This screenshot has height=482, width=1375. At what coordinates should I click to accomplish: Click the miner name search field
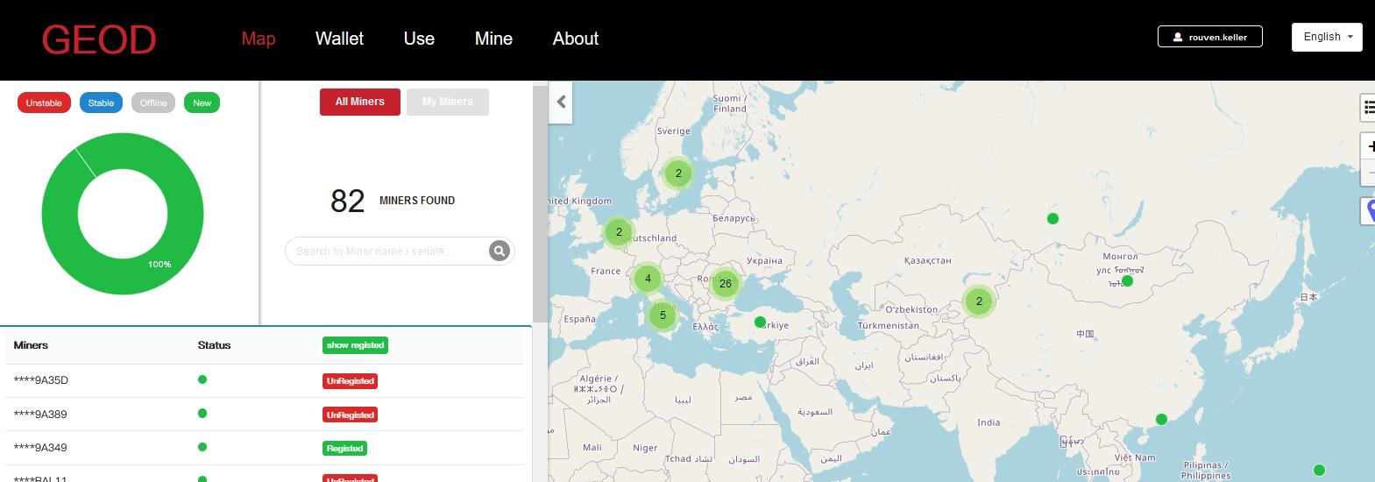[386, 252]
